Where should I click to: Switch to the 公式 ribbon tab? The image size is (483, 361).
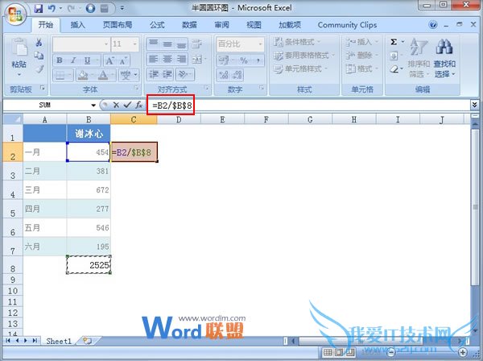click(x=157, y=25)
